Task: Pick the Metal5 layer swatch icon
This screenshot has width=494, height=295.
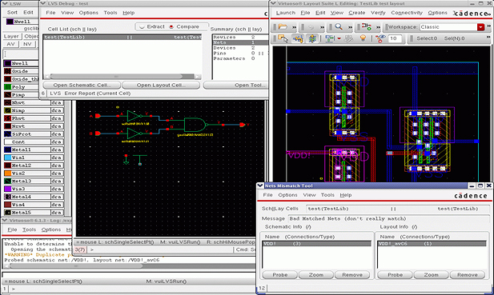Action: (x=7, y=213)
